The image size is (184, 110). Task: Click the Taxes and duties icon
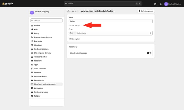pos(32,57)
